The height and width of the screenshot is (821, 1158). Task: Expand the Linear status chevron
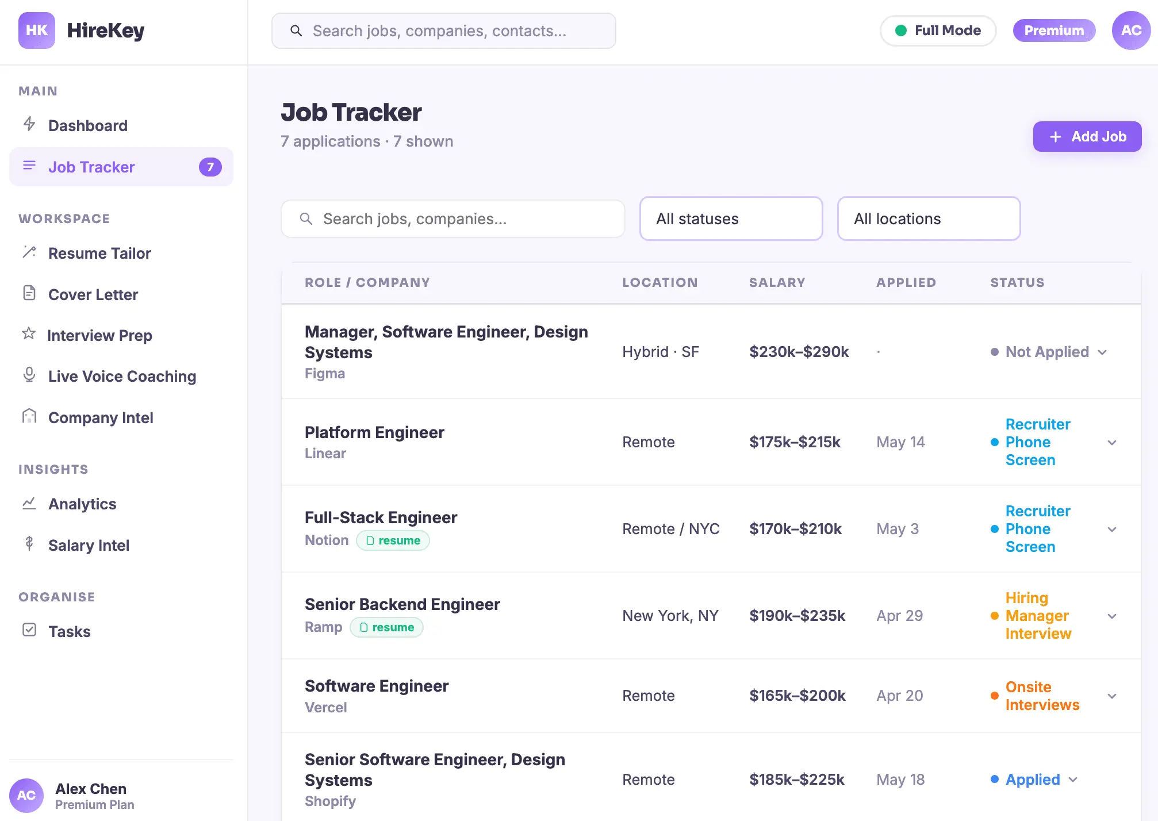(1112, 443)
